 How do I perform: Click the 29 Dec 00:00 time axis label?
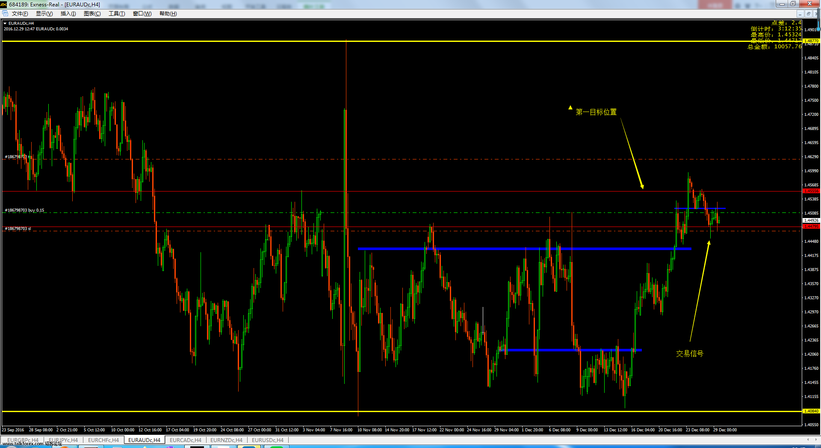coord(725,430)
